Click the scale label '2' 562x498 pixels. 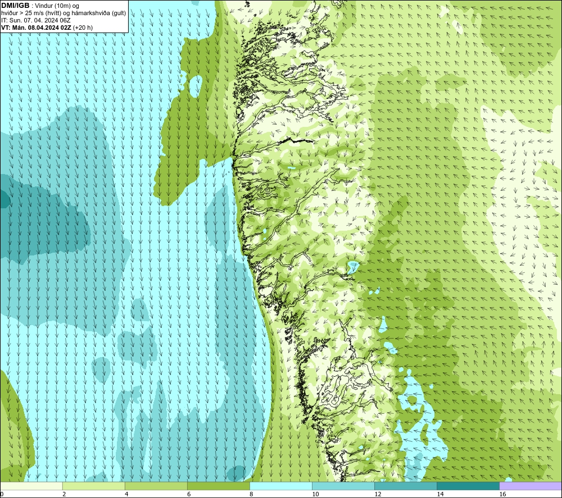tap(64, 495)
